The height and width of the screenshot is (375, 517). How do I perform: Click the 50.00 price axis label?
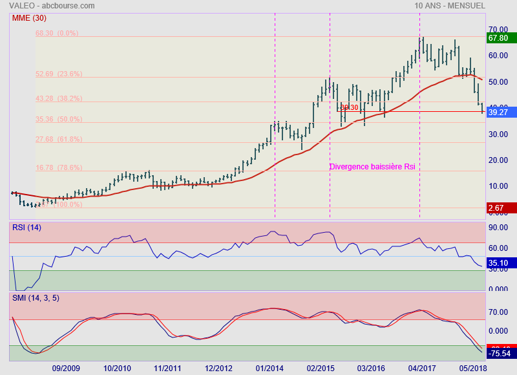coord(498,82)
